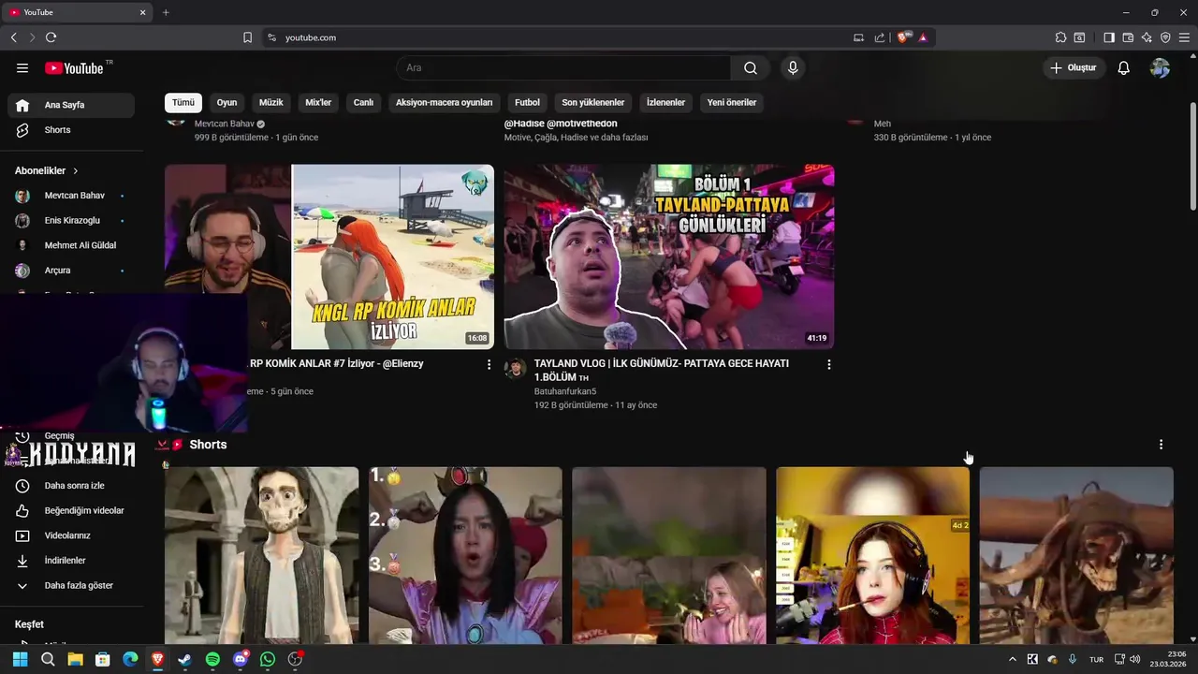Image resolution: width=1198 pixels, height=674 pixels.
Task: Open Daha sonra izle list
Action: (x=71, y=486)
